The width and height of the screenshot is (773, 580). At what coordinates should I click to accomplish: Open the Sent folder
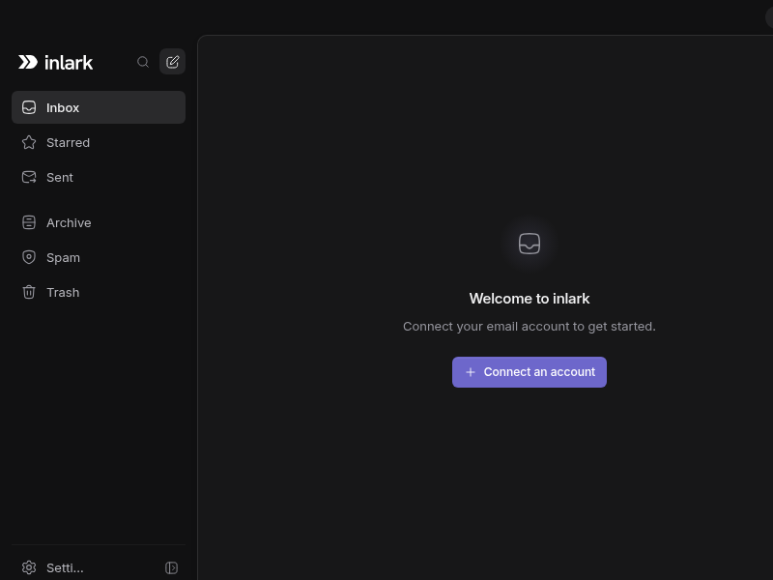tap(99, 177)
